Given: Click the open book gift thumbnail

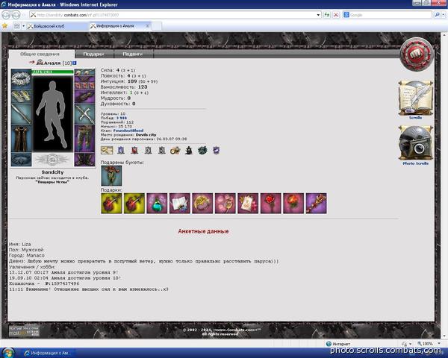Looking at the screenshot, I should tap(180, 204).
